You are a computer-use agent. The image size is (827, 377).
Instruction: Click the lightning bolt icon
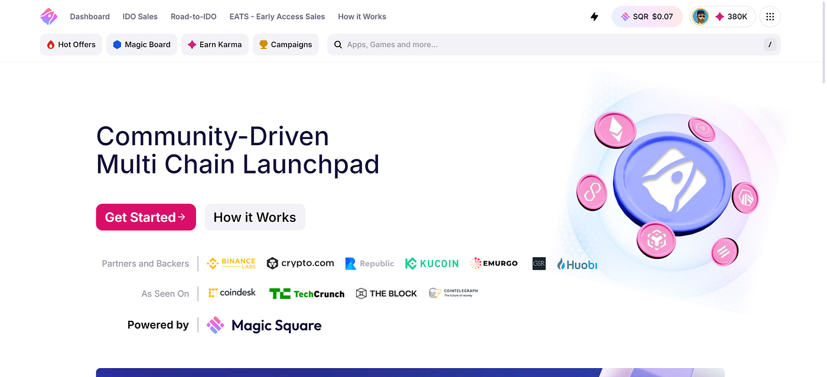(594, 17)
